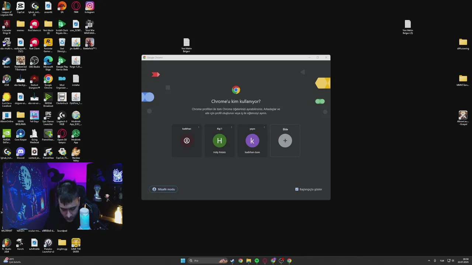The height and width of the screenshot is (265, 472).
Task: Open Discord desktop shortcut
Action: 21,153
